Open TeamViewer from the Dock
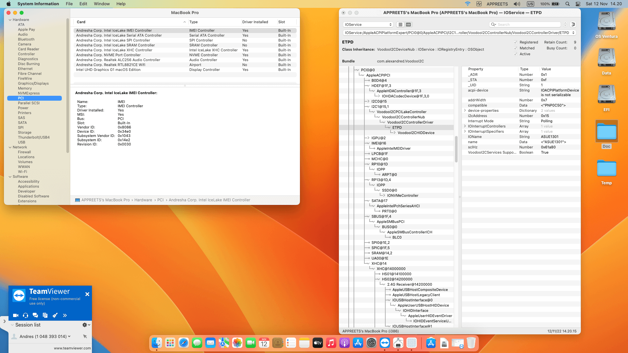 click(x=385, y=343)
